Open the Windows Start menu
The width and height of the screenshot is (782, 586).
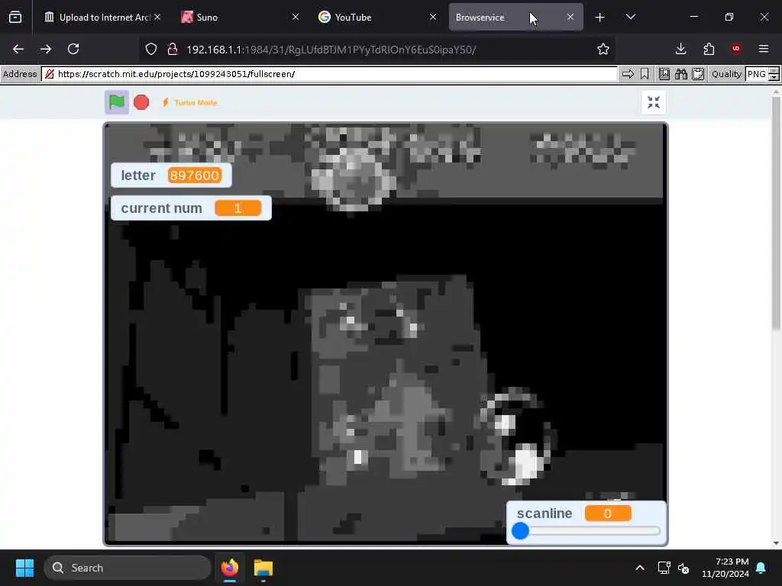(x=24, y=568)
